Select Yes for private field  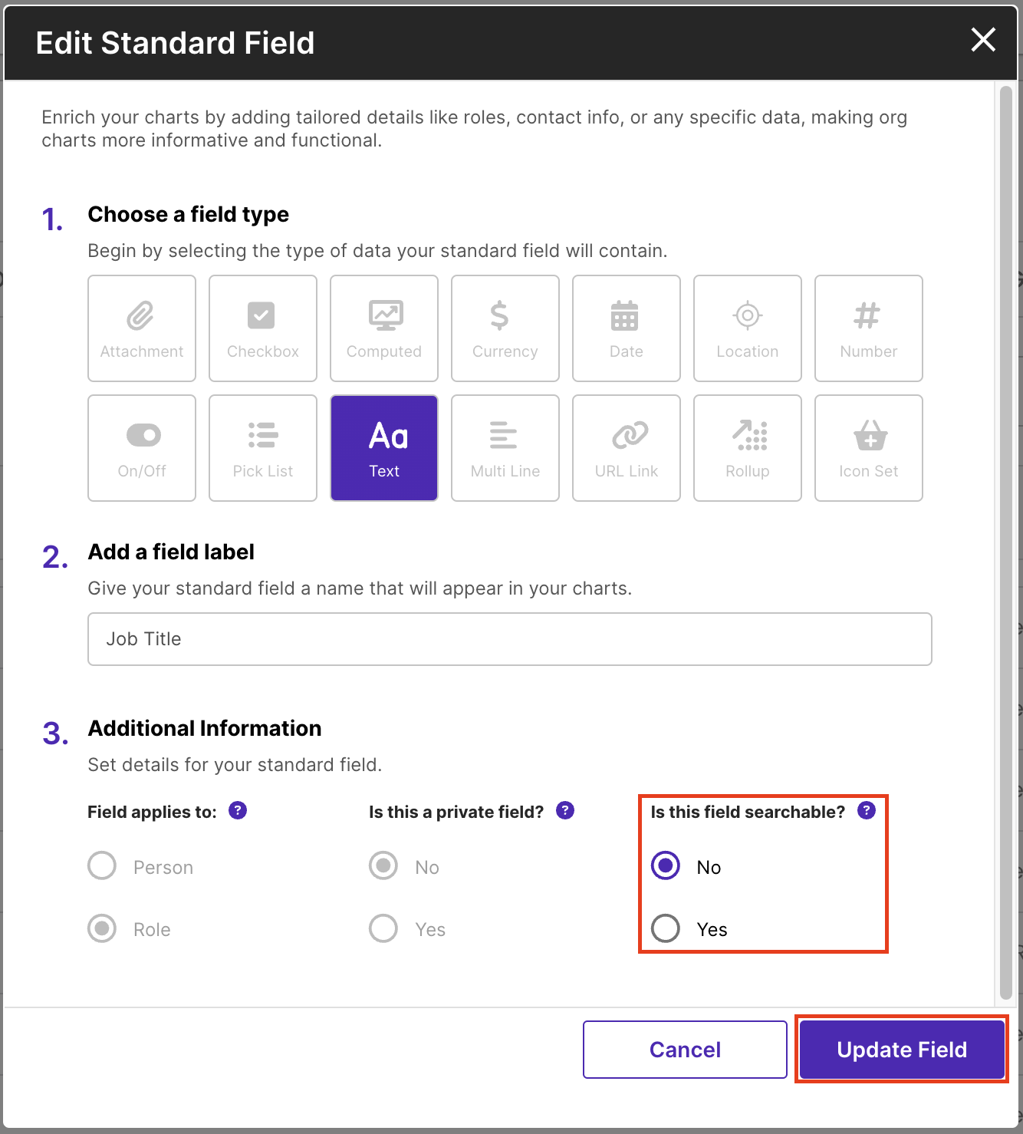click(x=383, y=928)
